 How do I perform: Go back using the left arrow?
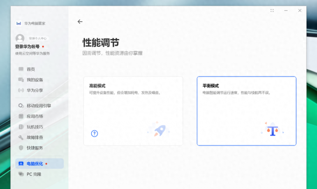tap(80, 21)
